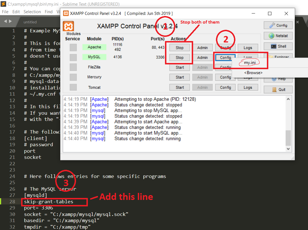The image size is (308, 230).
Task: Minimize the XAMPP Control Panel window
Action: coord(253,13)
